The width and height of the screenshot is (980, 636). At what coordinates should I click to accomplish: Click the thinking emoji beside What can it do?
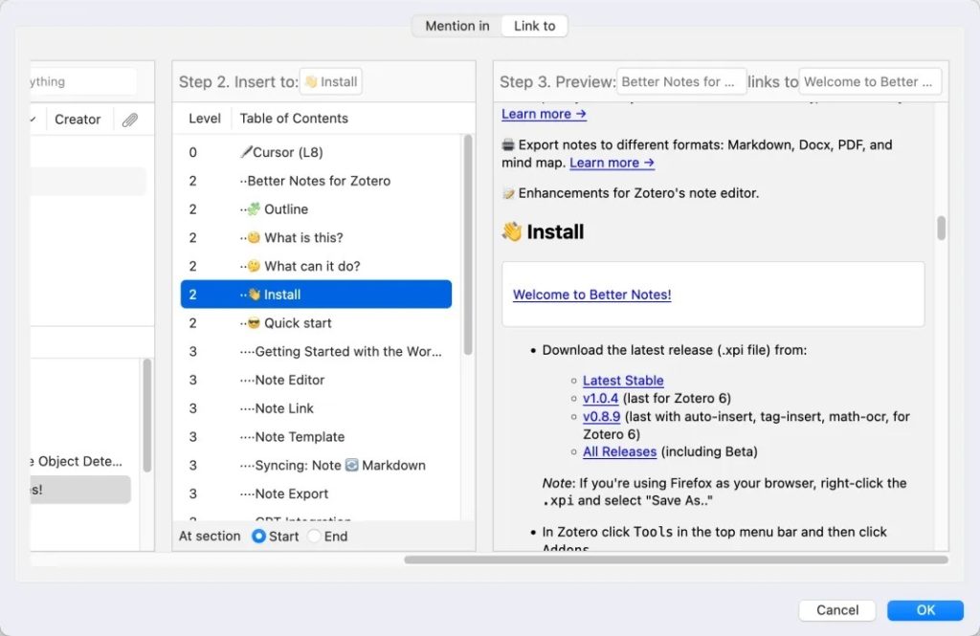click(x=254, y=266)
